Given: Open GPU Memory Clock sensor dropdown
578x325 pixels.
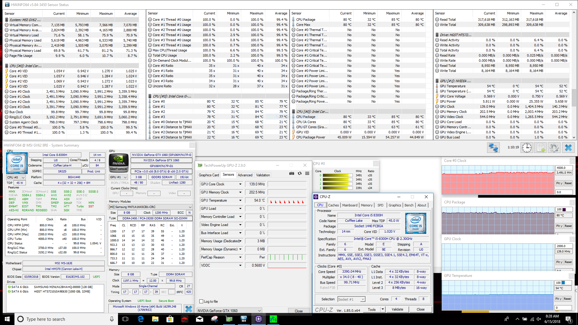Looking at the screenshot, I should [240, 192].
